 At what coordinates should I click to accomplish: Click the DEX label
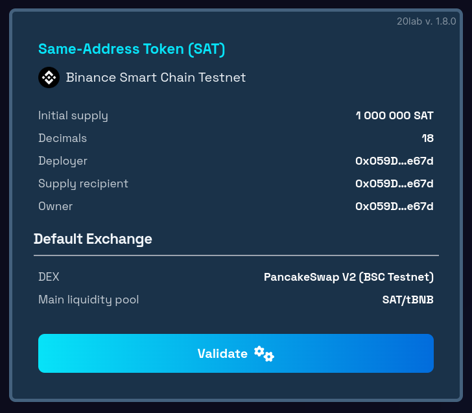pyautogui.click(x=49, y=277)
